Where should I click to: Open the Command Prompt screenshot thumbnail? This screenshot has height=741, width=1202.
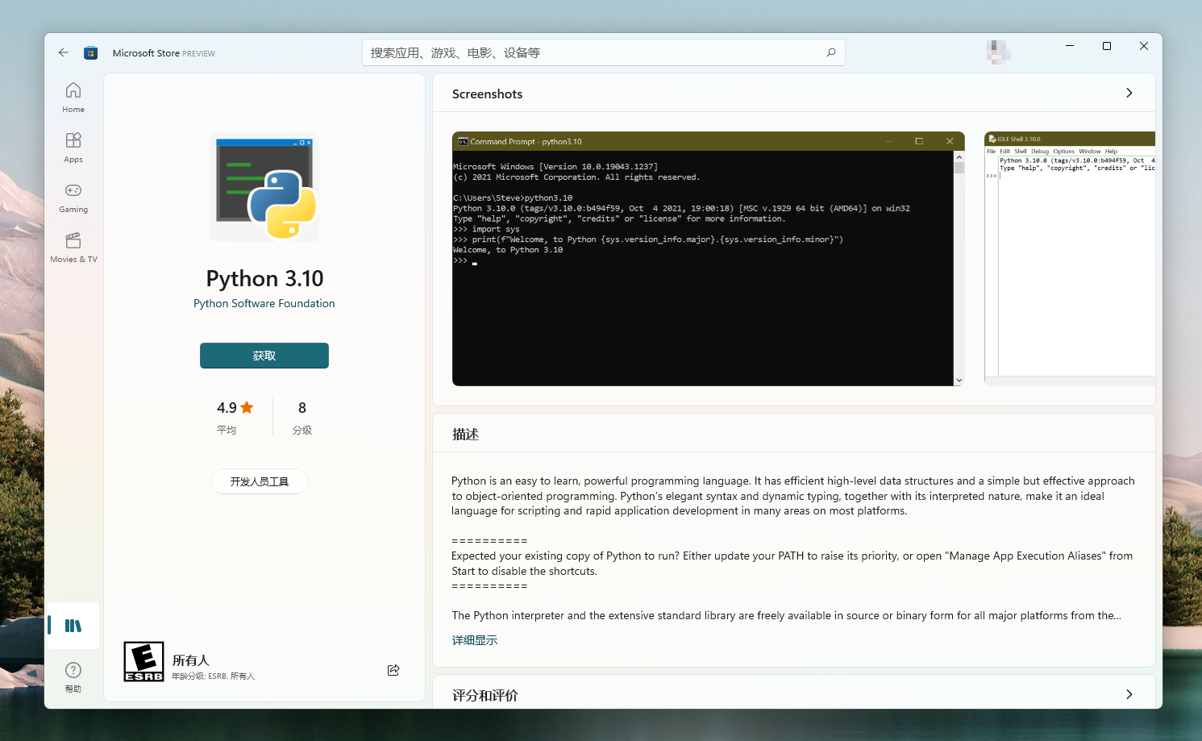point(708,259)
